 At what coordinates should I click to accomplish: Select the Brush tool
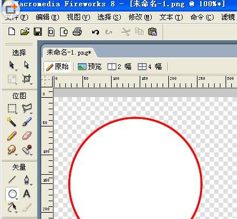(27, 122)
